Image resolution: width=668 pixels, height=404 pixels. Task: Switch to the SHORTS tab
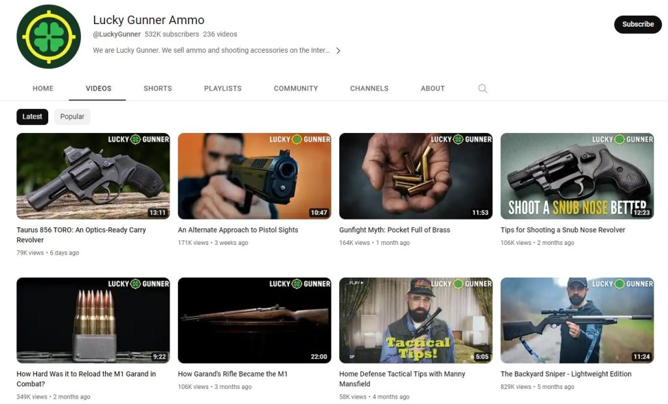[x=157, y=88]
